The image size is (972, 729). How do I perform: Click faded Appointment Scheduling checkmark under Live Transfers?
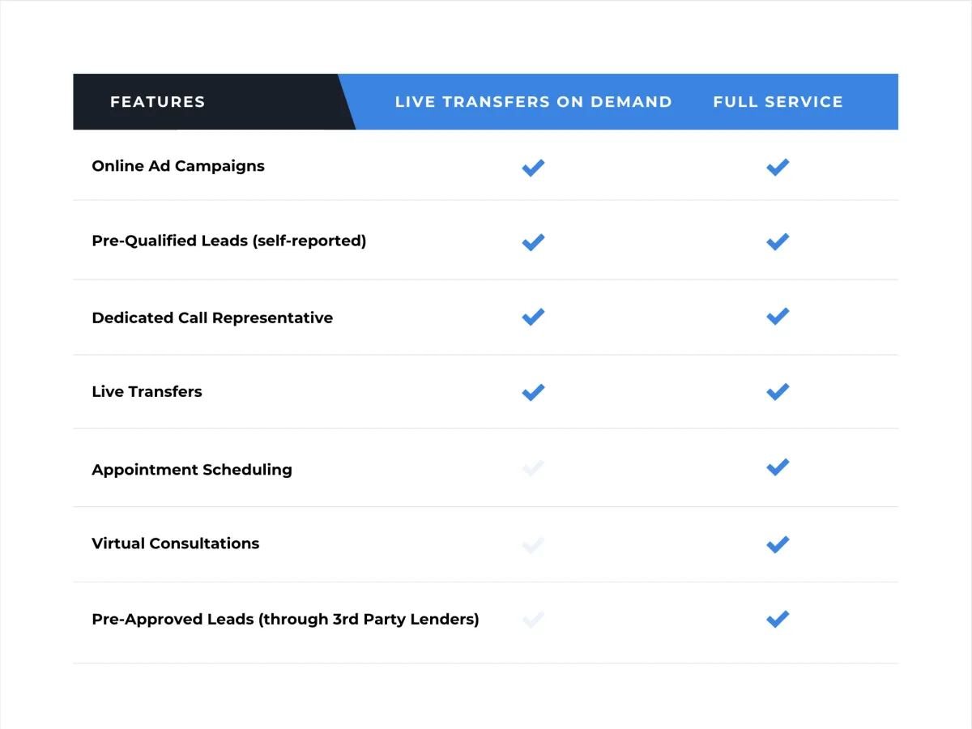coord(533,468)
